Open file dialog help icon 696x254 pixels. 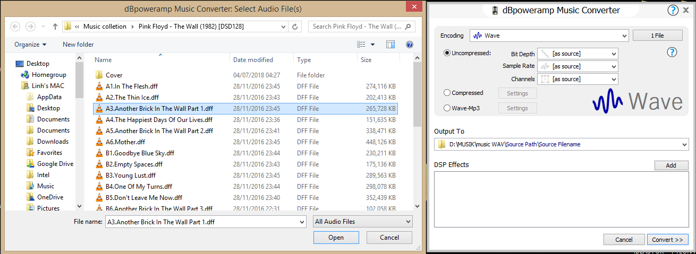[x=409, y=45]
